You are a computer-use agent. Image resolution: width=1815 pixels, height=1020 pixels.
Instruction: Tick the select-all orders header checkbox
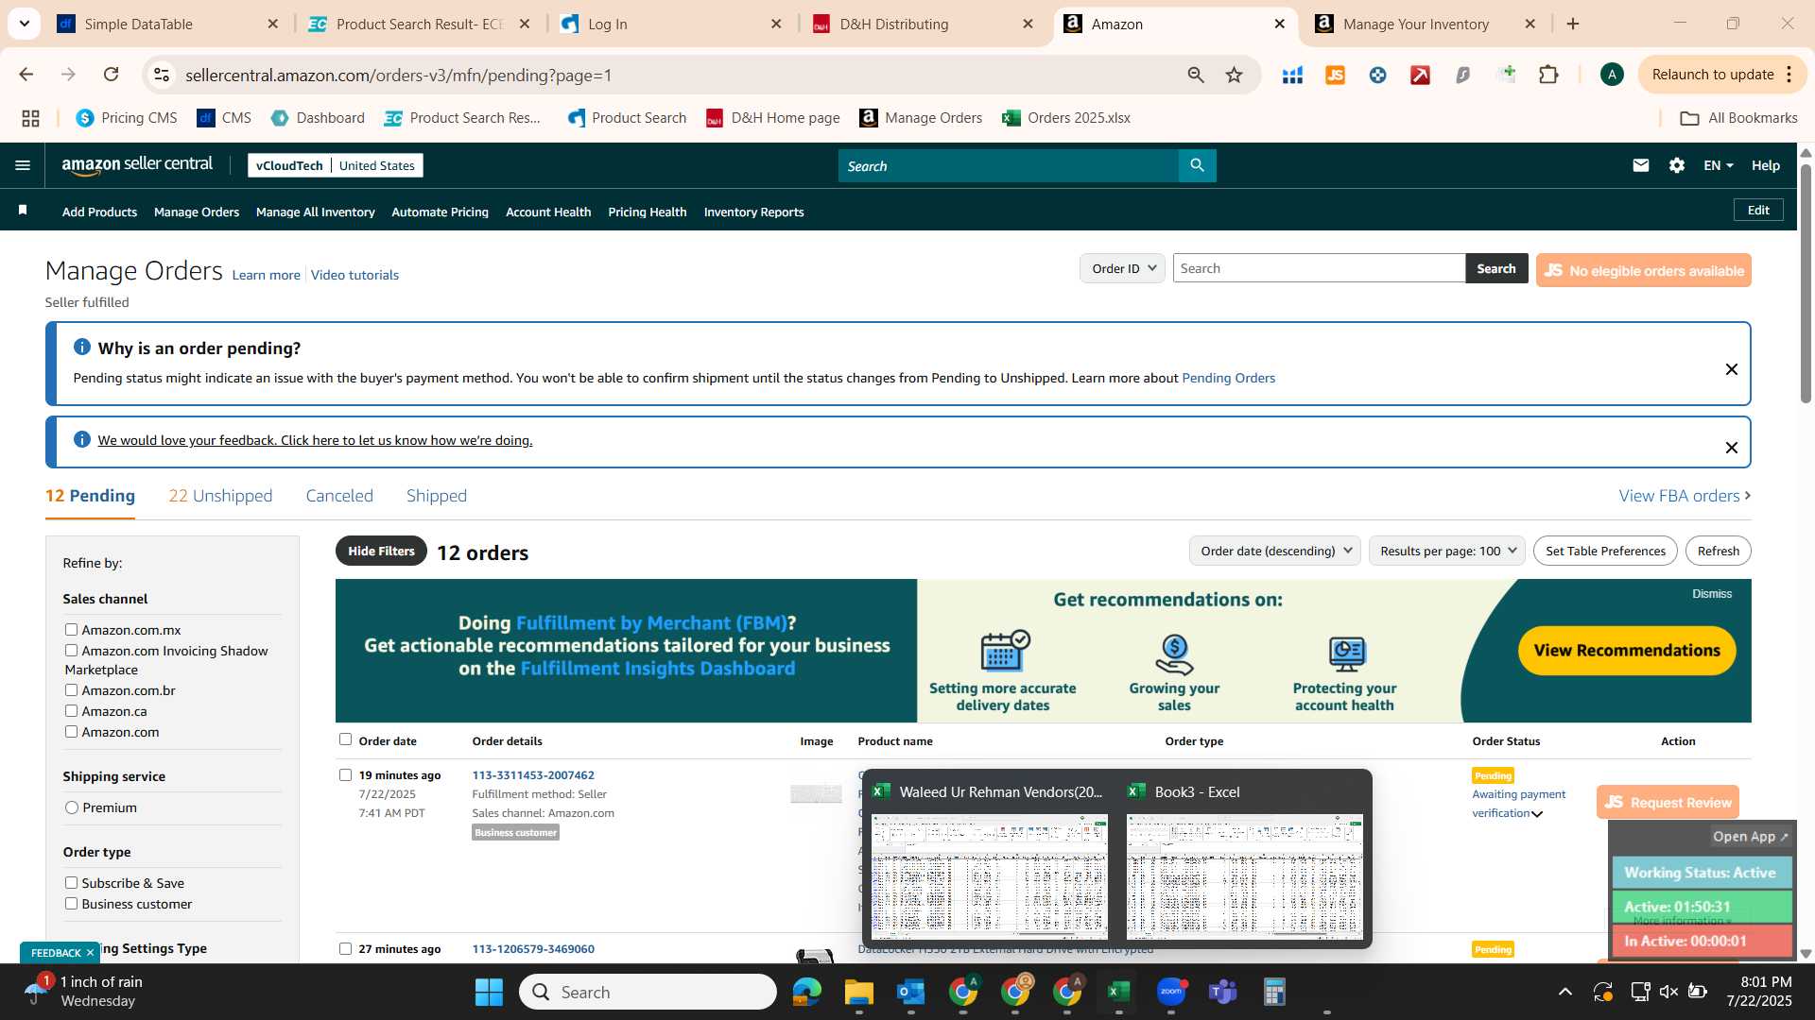click(x=345, y=739)
